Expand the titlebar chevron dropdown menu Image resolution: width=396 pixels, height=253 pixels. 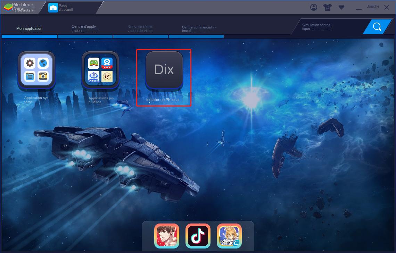click(341, 7)
